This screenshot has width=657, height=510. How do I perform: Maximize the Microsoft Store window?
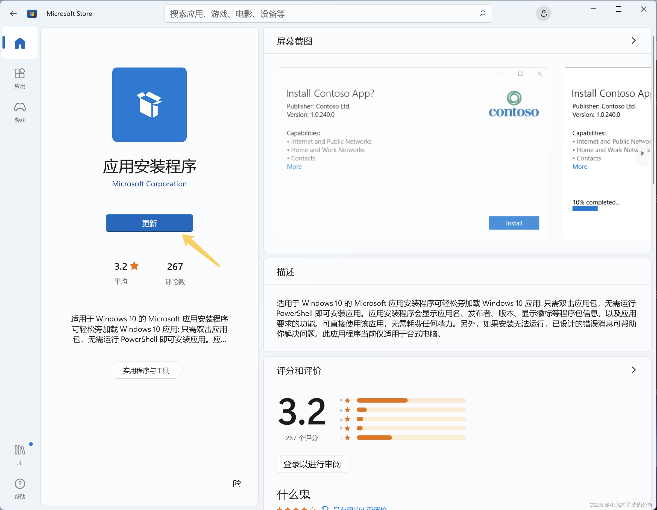click(x=618, y=9)
